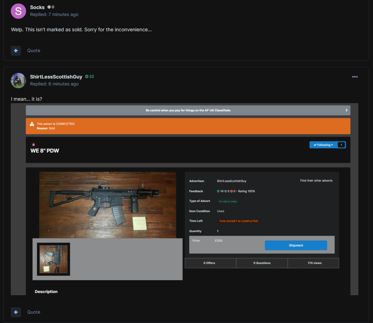Image resolution: width=373 pixels, height=323 pixels.
Task: Click Quote under Socks' post
Action: click(x=34, y=50)
